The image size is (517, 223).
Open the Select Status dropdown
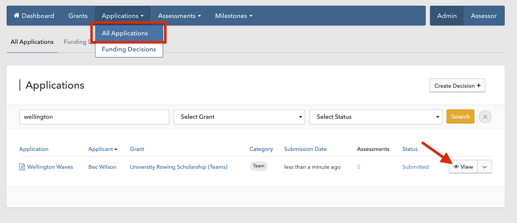[375, 117]
